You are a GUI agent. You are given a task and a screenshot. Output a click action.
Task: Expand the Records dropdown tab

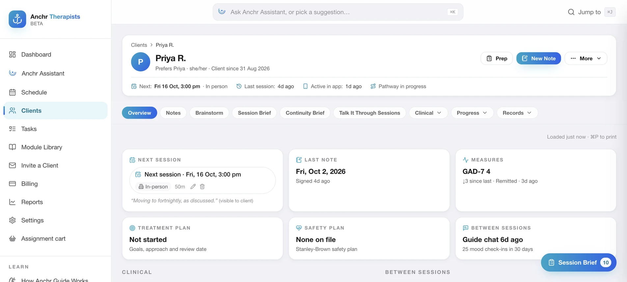tap(517, 113)
